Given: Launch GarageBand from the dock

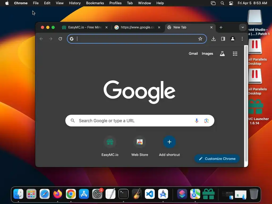Looking at the screenshot, I should point(137,194).
